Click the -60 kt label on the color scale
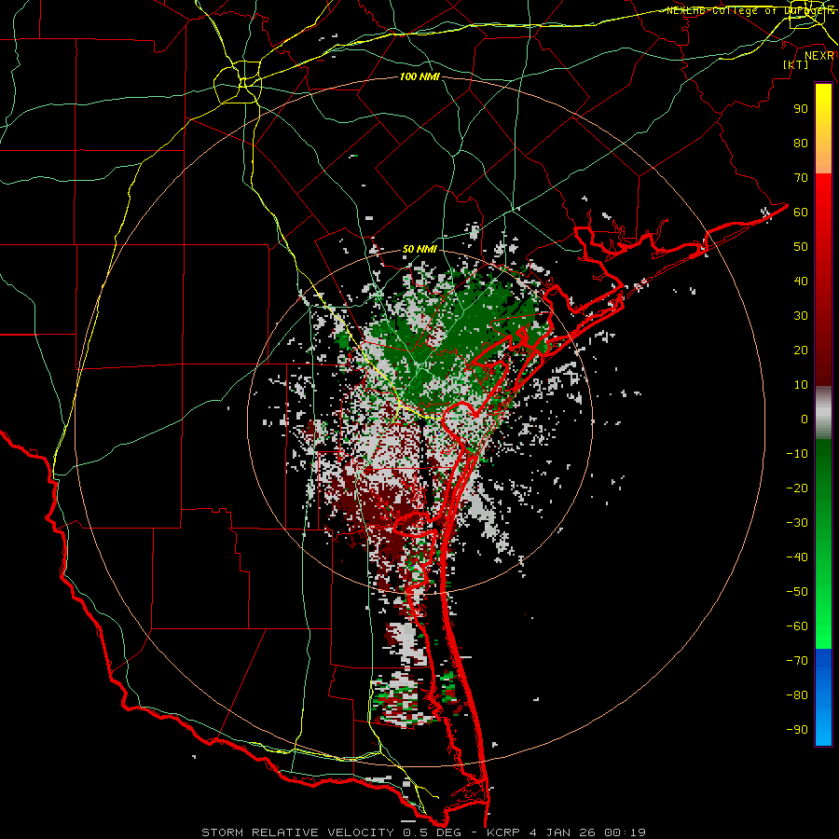Image resolution: width=839 pixels, height=839 pixels. pyautogui.click(x=797, y=626)
